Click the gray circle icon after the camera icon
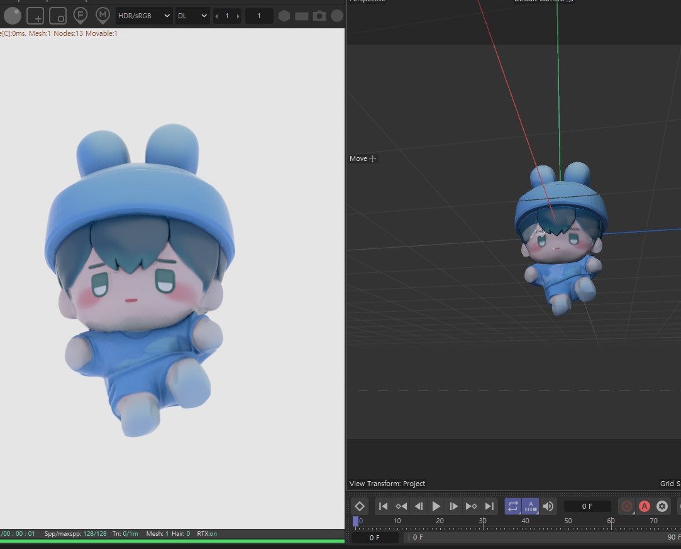This screenshot has width=681, height=549. (337, 16)
